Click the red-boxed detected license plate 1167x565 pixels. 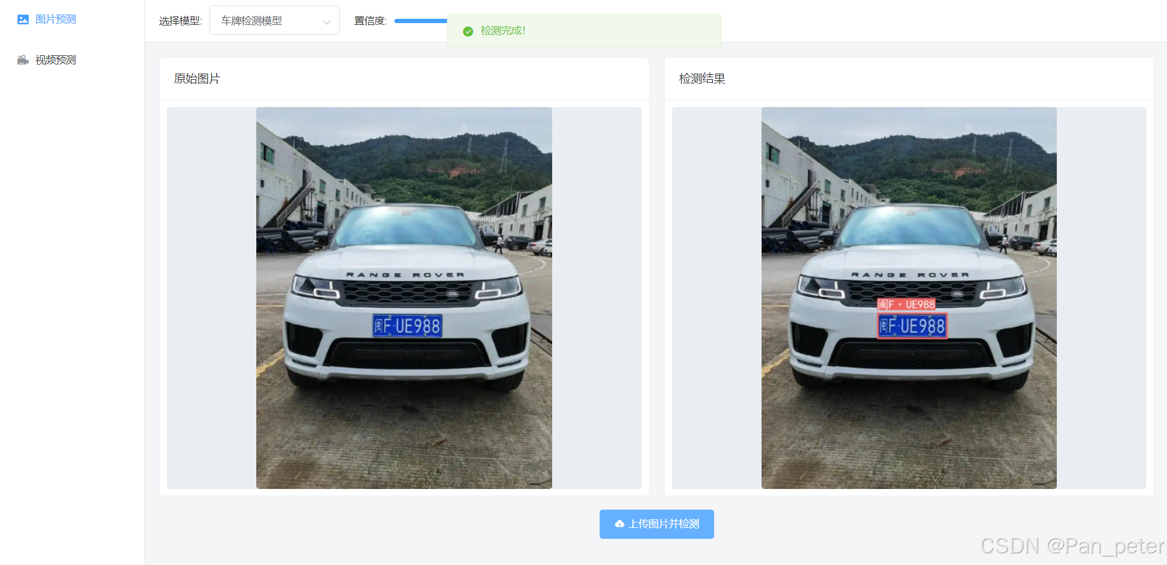[x=912, y=326]
